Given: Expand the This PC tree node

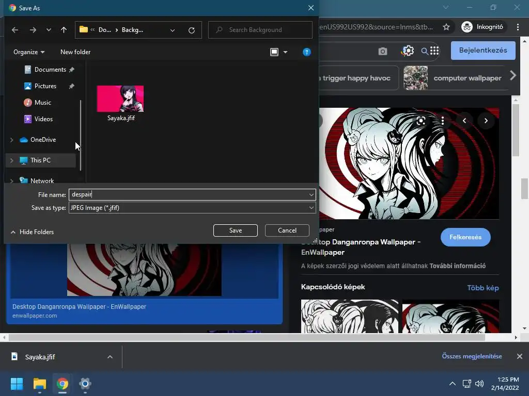Looking at the screenshot, I should click(12, 161).
